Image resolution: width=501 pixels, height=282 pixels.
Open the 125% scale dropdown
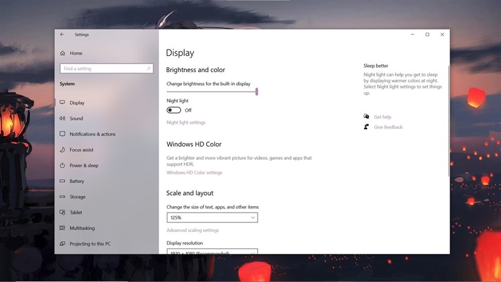(212, 217)
